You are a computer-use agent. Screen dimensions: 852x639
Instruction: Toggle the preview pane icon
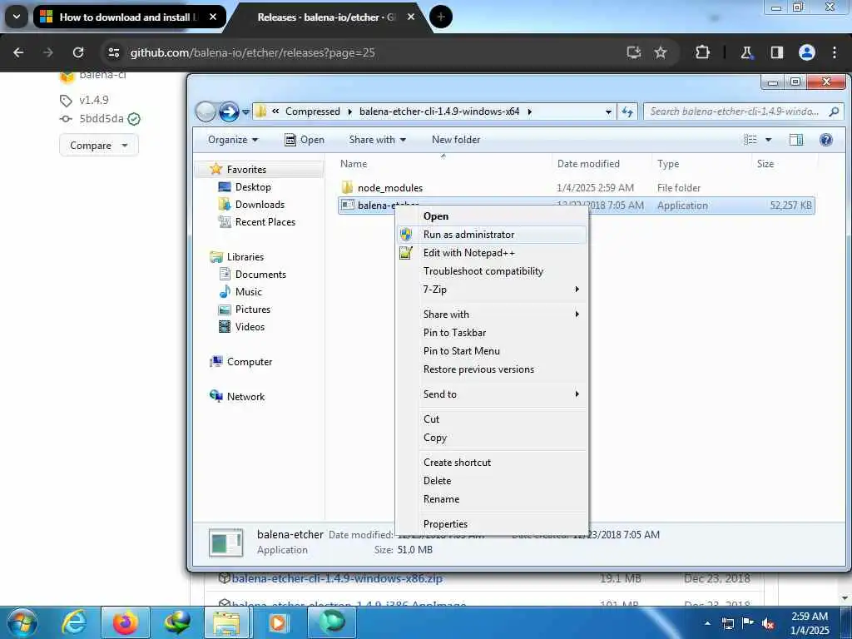796,140
